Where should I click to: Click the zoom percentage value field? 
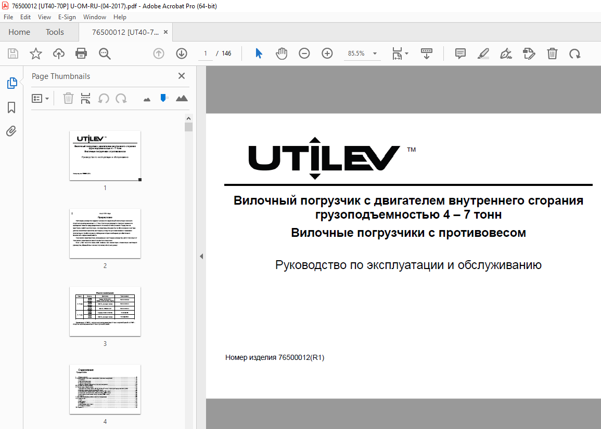coord(356,53)
